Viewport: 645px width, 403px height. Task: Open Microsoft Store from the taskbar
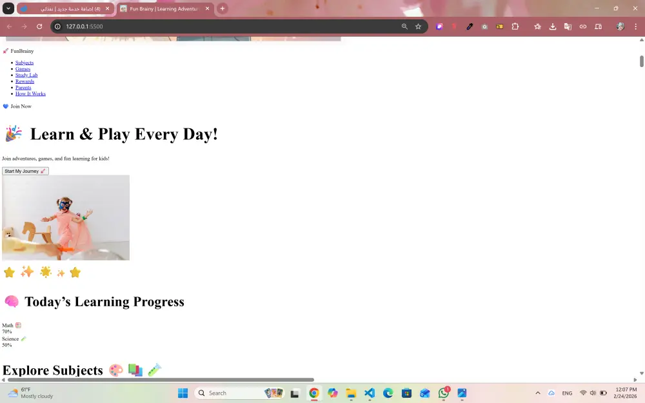coord(406,393)
